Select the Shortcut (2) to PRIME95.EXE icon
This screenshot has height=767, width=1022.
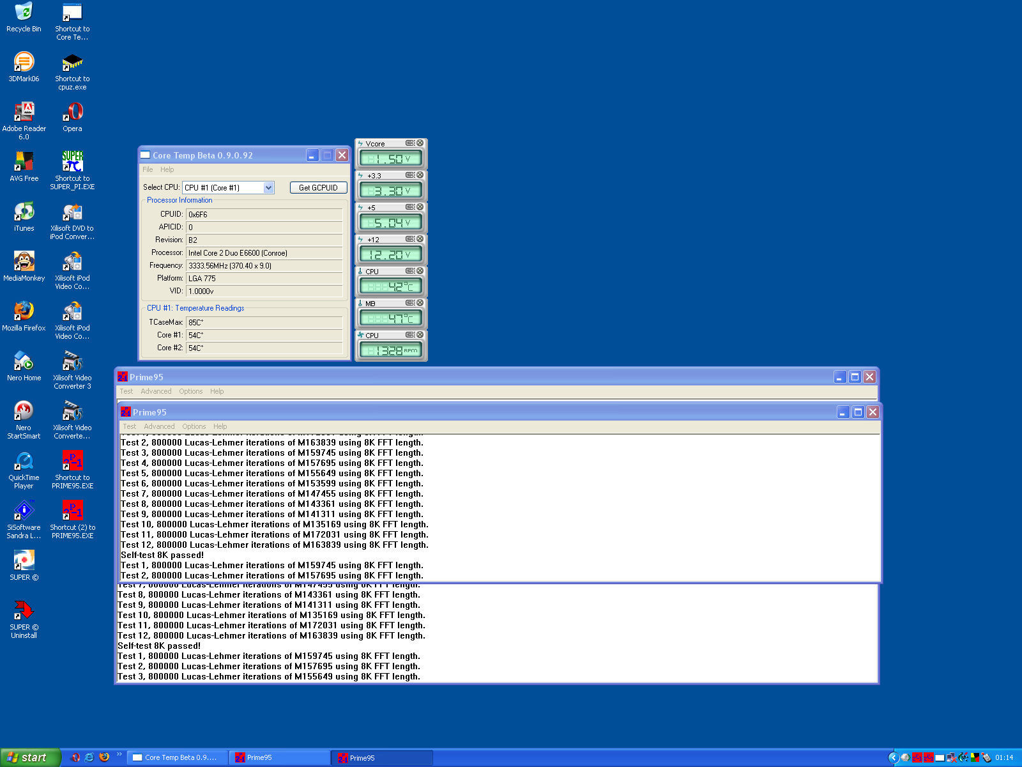72,520
